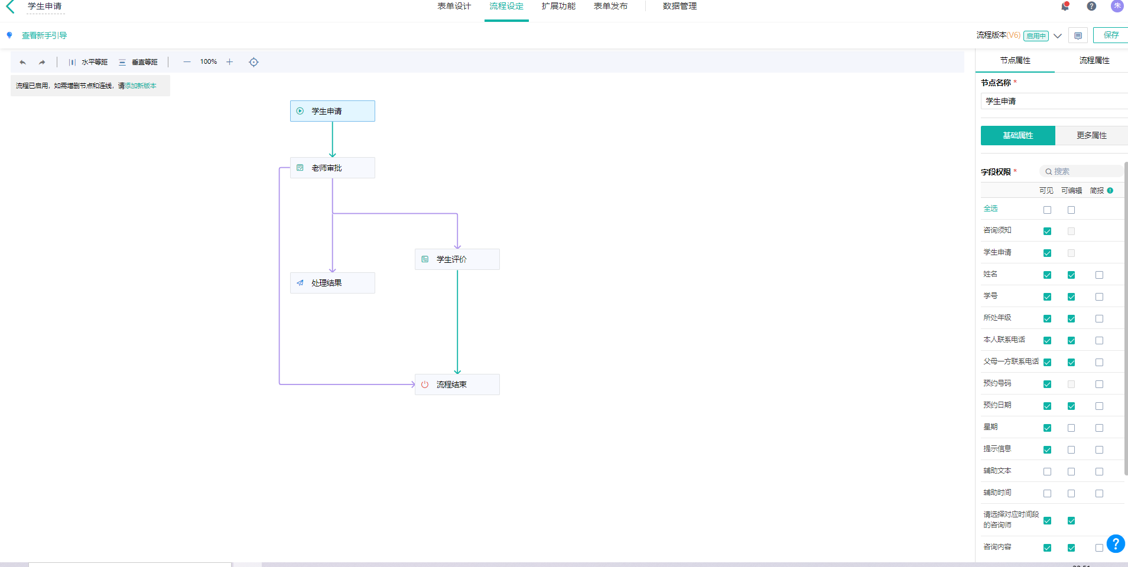Expand the 流程版本 dropdown arrow

click(1058, 36)
